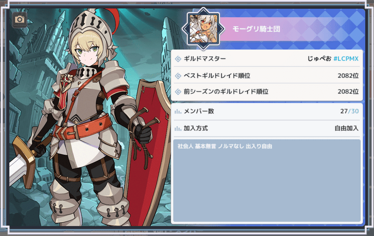Click the 自由加入 join method value
This screenshot has height=236, width=374.
click(x=346, y=129)
